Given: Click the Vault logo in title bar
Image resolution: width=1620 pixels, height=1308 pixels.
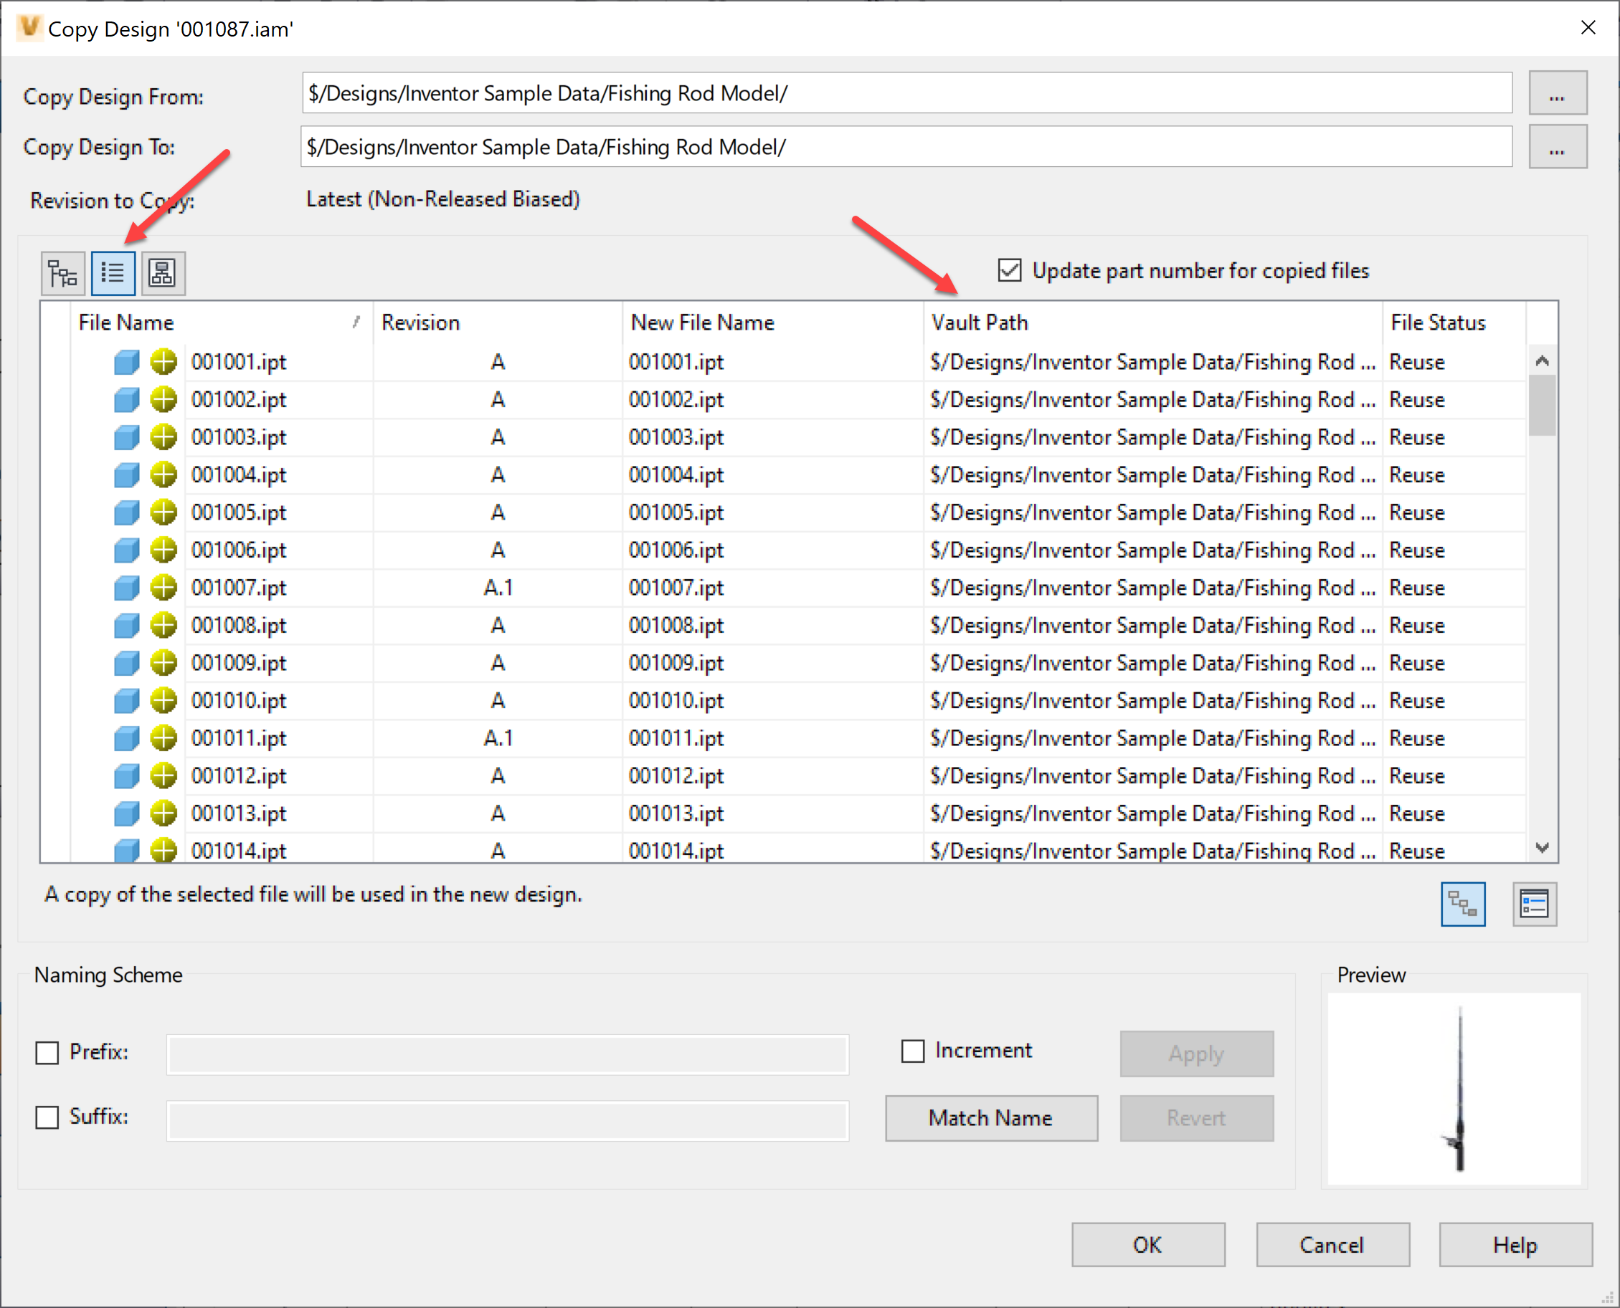Looking at the screenshot, I should [x=29, y=28].
